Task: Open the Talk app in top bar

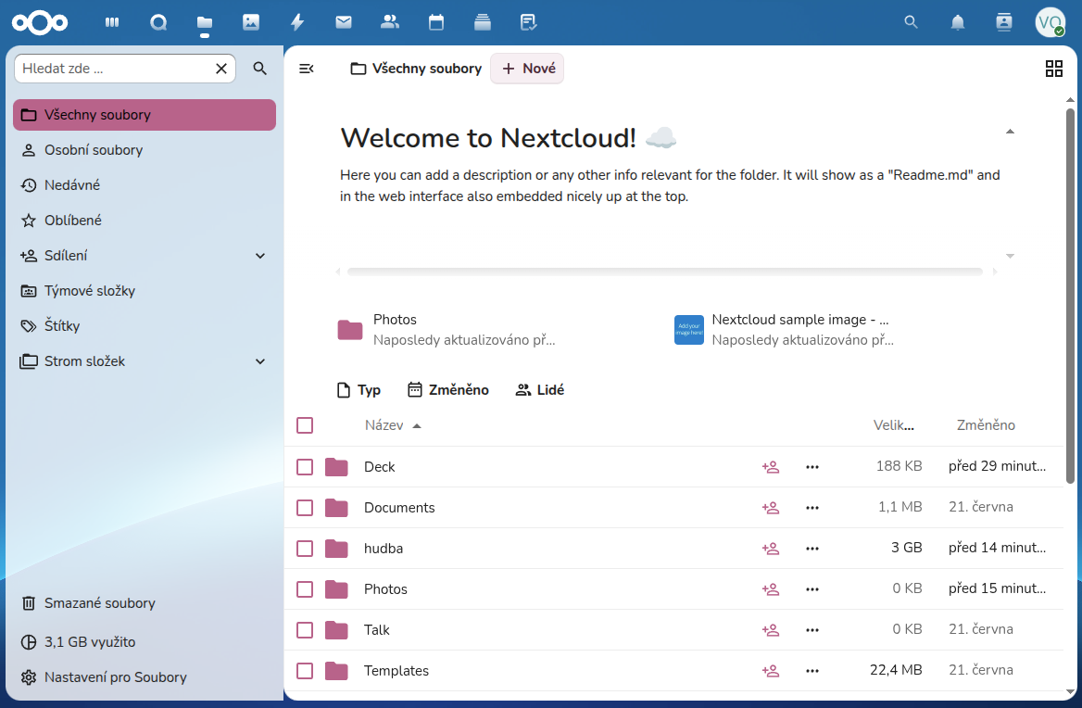Action: click(158, 23)
